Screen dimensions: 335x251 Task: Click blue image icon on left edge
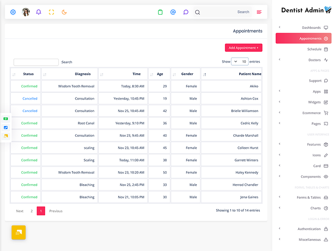tap(6, 128)
